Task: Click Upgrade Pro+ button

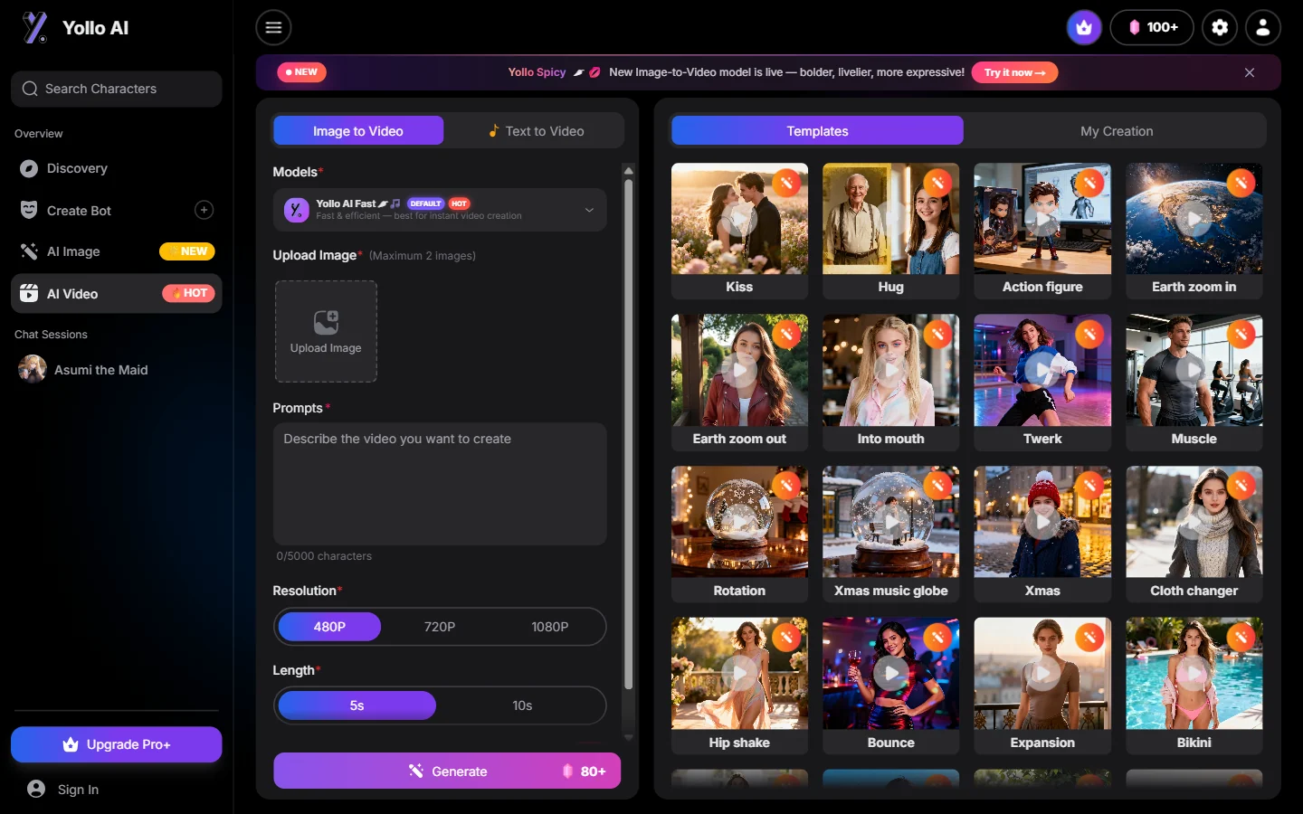Action: coord(116,744)
